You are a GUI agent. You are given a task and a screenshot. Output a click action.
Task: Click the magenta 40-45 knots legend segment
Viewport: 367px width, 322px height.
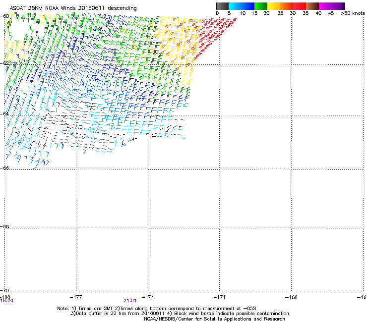(x=325, y=6)
